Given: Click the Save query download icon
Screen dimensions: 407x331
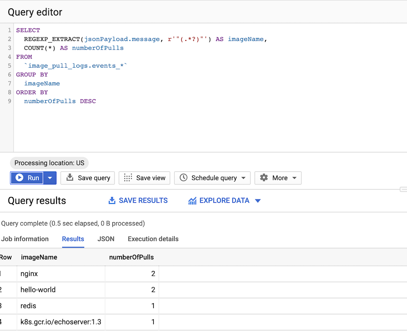Looking at the screenshot, I should point(70,178).
